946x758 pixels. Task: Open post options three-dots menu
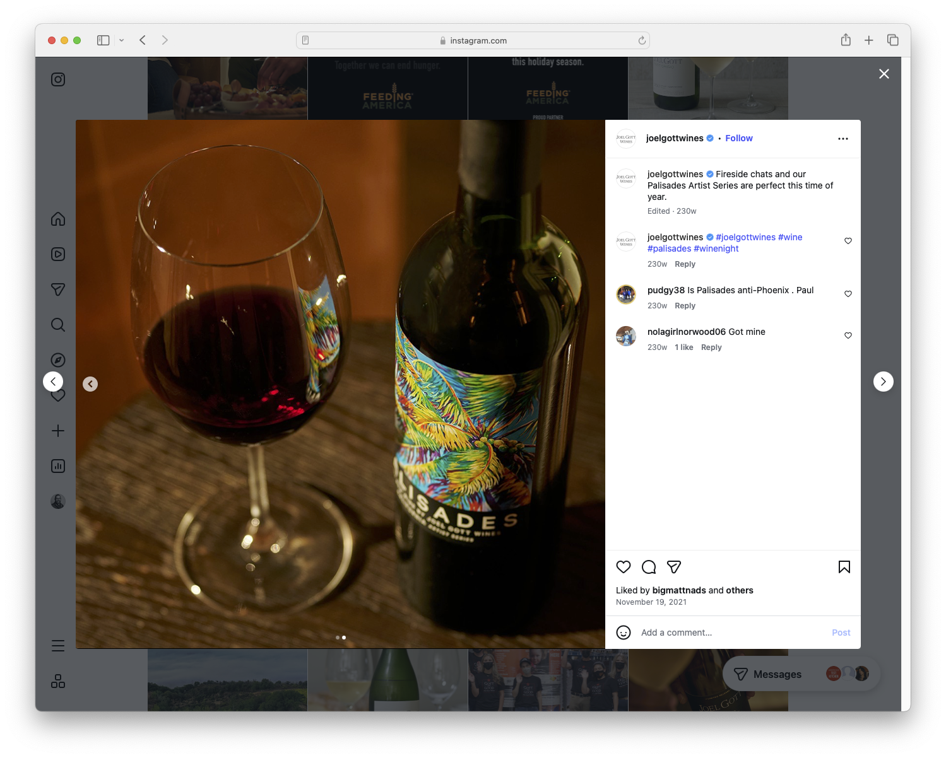click(x=843, y=139)
